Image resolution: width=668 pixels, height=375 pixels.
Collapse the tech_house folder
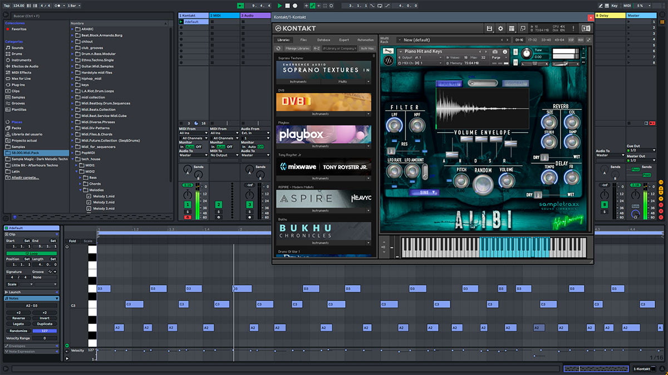pos(73,159)
